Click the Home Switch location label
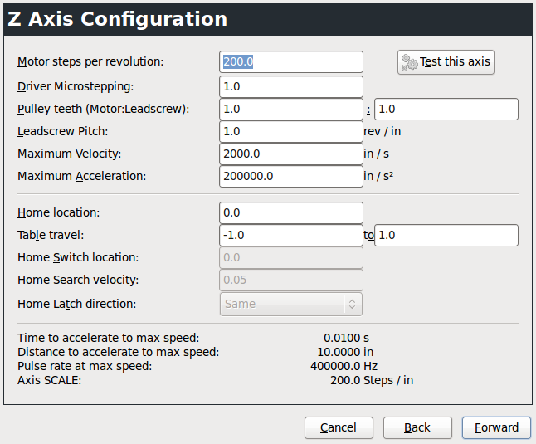Screen dimensions: 536x444 78,258
